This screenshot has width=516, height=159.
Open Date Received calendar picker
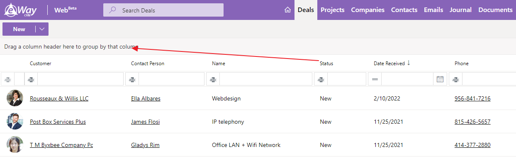point(440,79)
